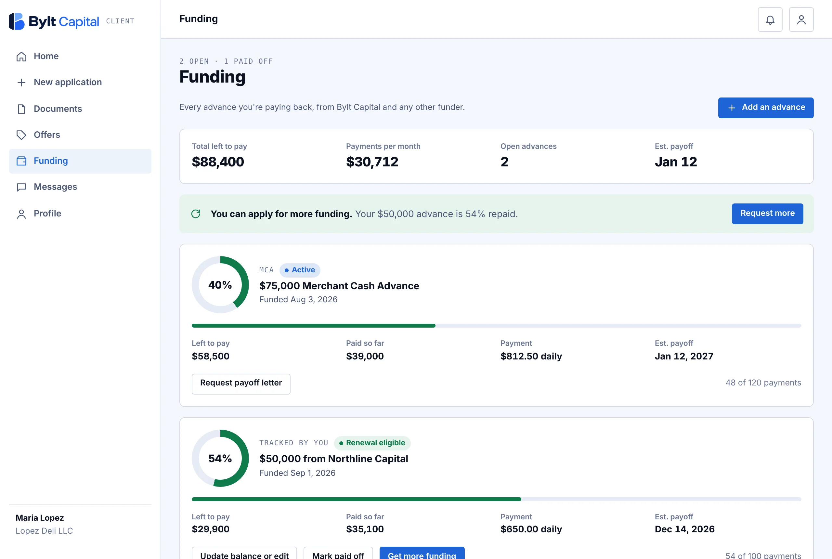
Task: Open the notifications bell
Action: (x=770, y=19)
